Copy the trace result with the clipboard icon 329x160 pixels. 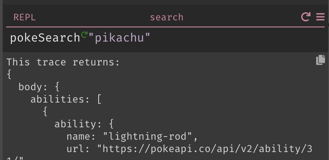click(x=321, y=60)
